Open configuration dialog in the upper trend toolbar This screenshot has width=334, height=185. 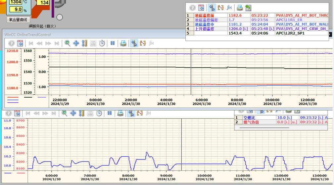point(20,43)
